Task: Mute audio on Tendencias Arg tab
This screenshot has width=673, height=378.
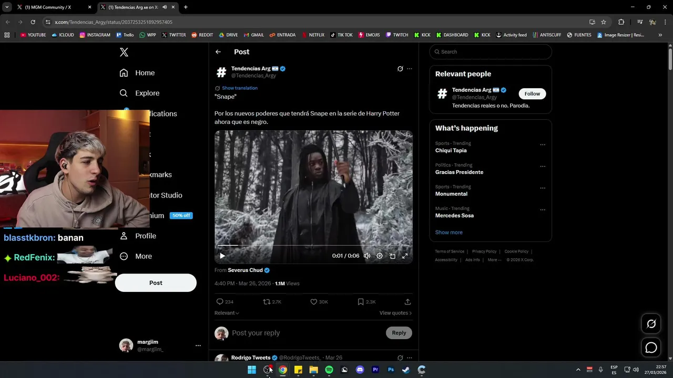Action: [x=165, y=7]
